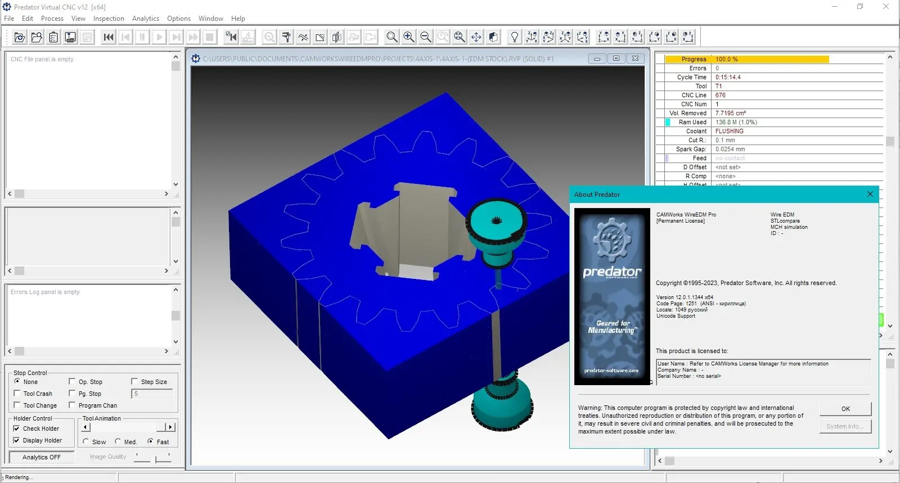Select the Fast animation speed radio
This screenshot has height=483, width=900.
click(151, 441)
